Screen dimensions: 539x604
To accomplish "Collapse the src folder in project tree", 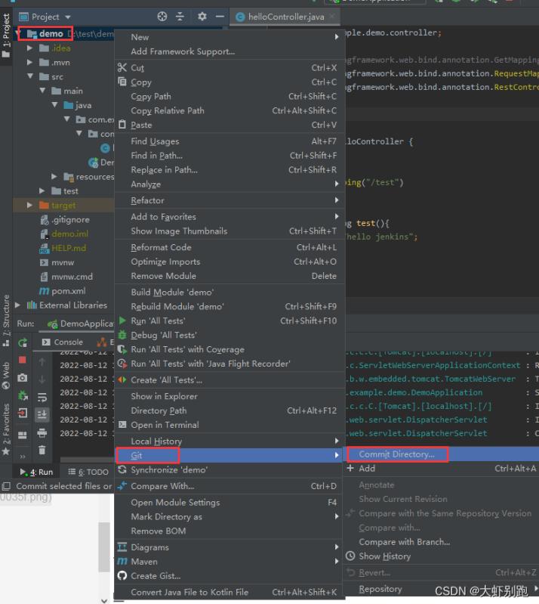I will [30, 77].
